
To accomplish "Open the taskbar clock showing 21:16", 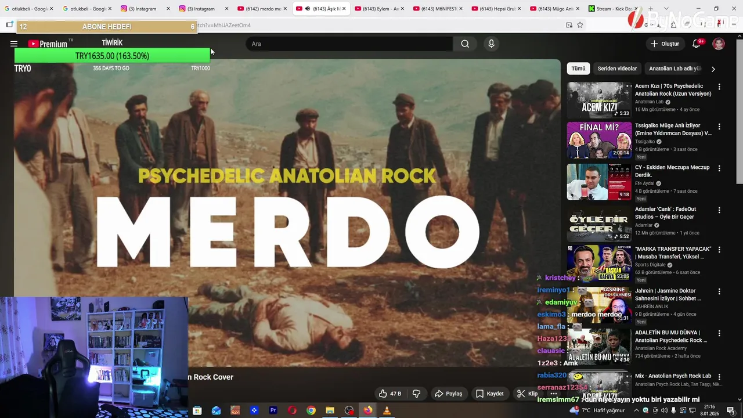I will click(x=709, y=410).
